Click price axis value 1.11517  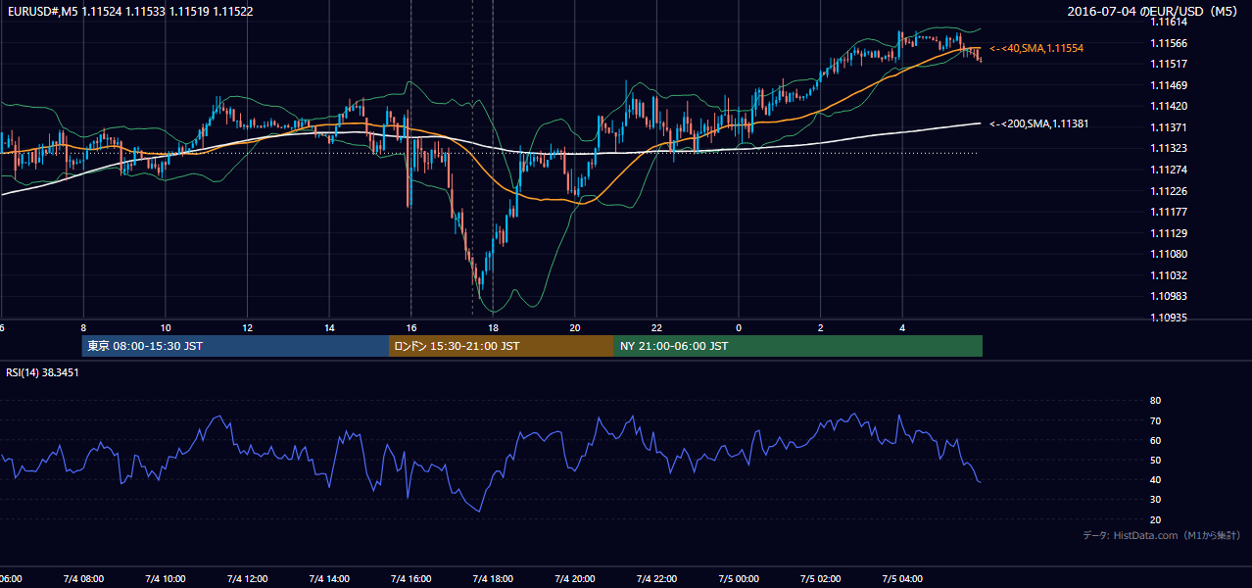[x=1169, y=64]
